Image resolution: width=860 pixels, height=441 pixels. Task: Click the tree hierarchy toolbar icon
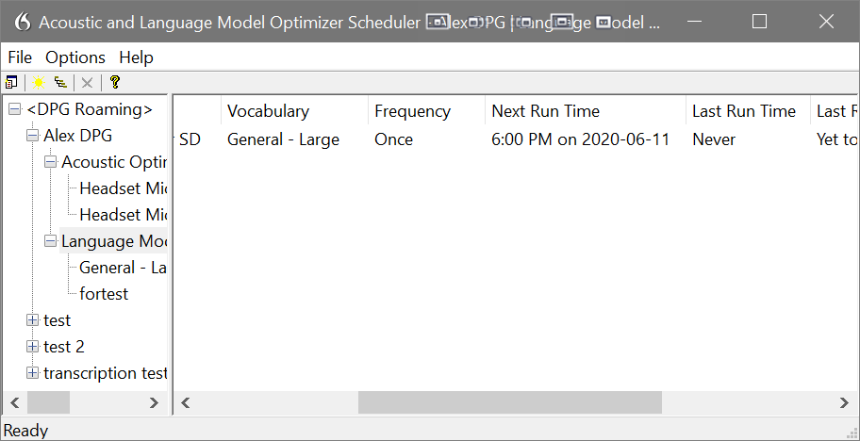60,83
